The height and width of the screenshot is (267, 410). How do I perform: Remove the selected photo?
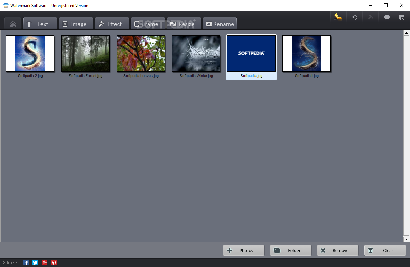point(337,250)
